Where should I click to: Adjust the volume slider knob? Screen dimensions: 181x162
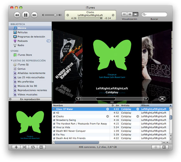pyautogui.click(x=55, y=15)
